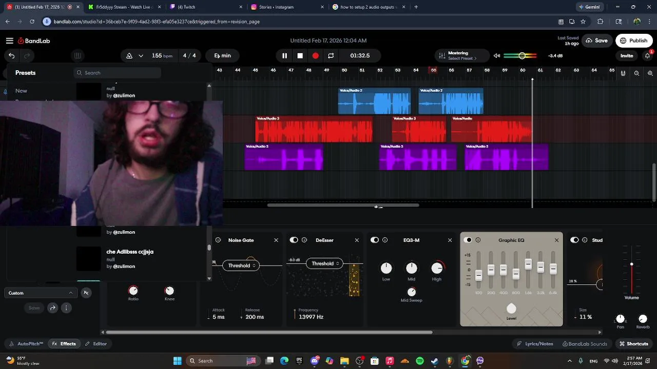Open the Lyrics/Notes panel
The image size is (657, 369).
pos(535,344)
